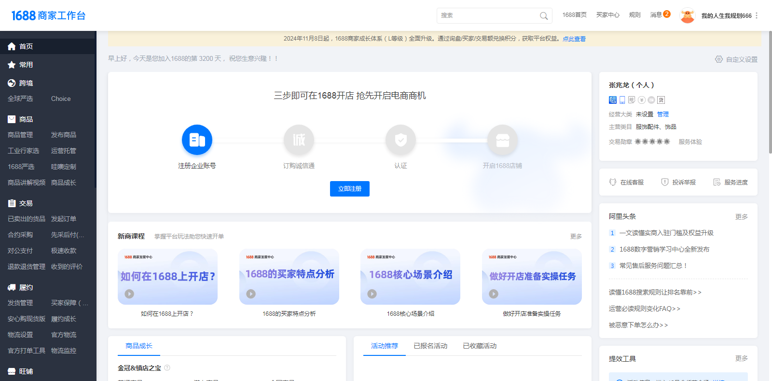Click the 首页 home icon in sidebar
Screen dimensions: 772x381
click(12, 46)
